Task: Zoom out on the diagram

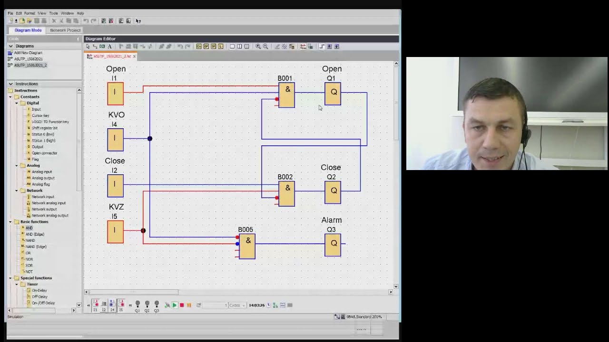Action: click(x=265, y=47)
